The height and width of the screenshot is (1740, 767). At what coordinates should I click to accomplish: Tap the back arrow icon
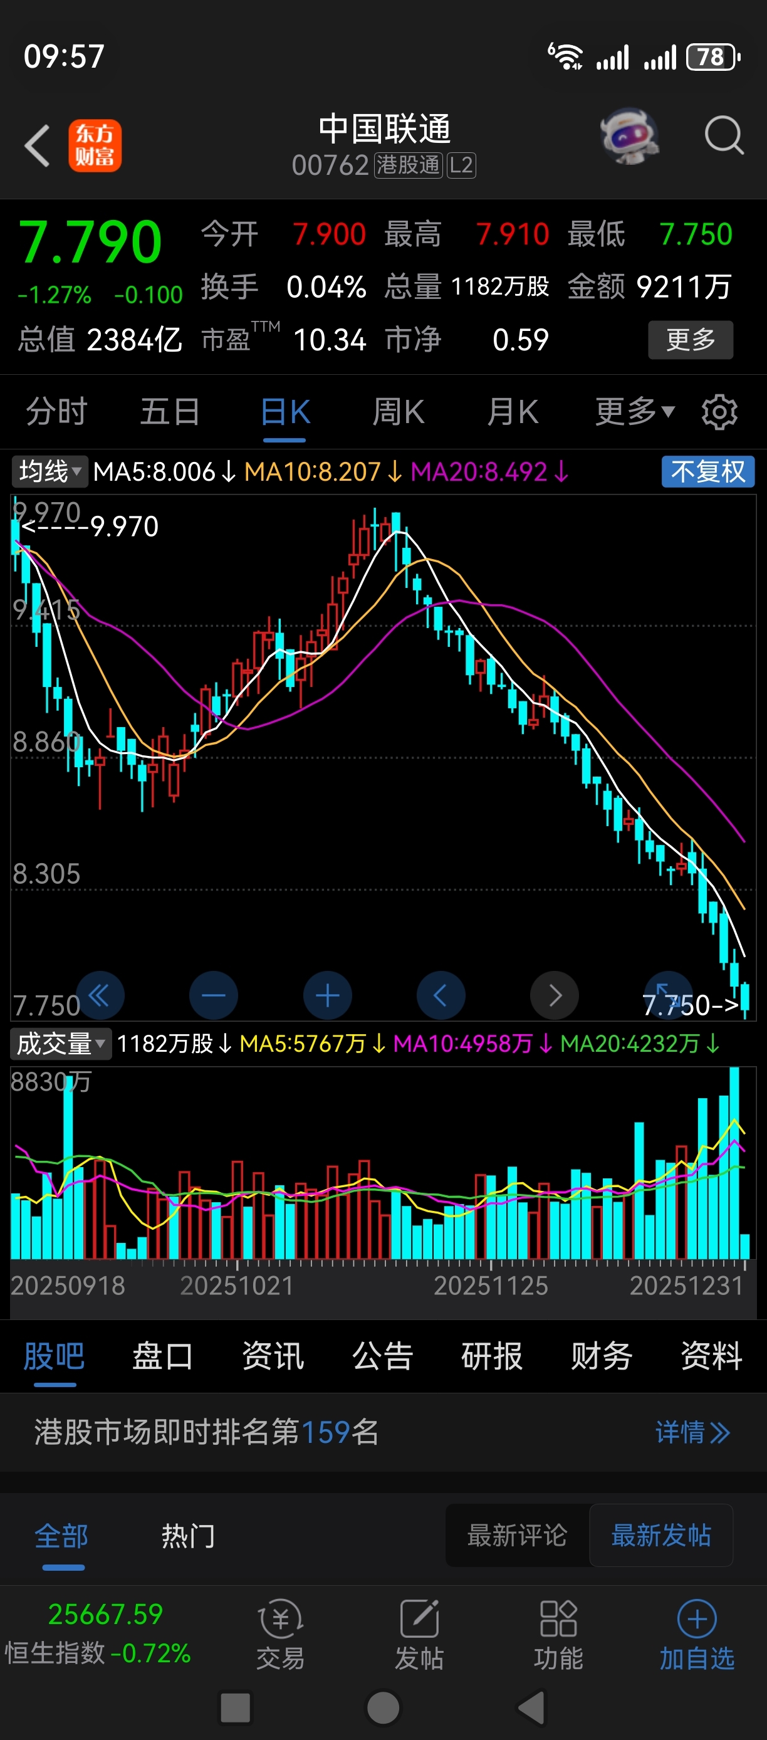[37, 145]
